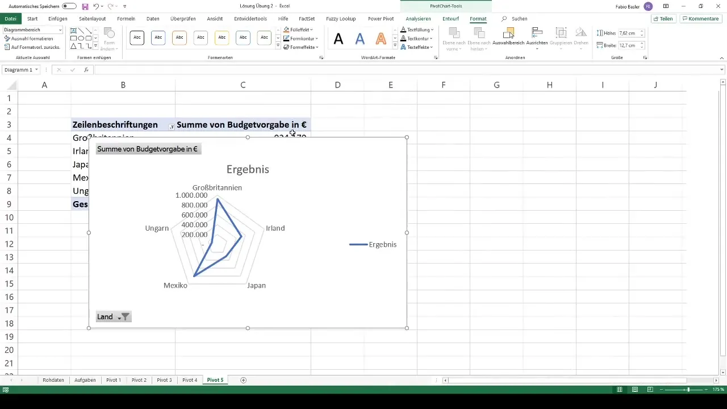Screen dimensions: 727x409
Task: Open the Kommentare button
Action: tap(701, 19)
